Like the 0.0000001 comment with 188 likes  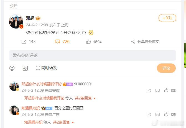point(166,90)
